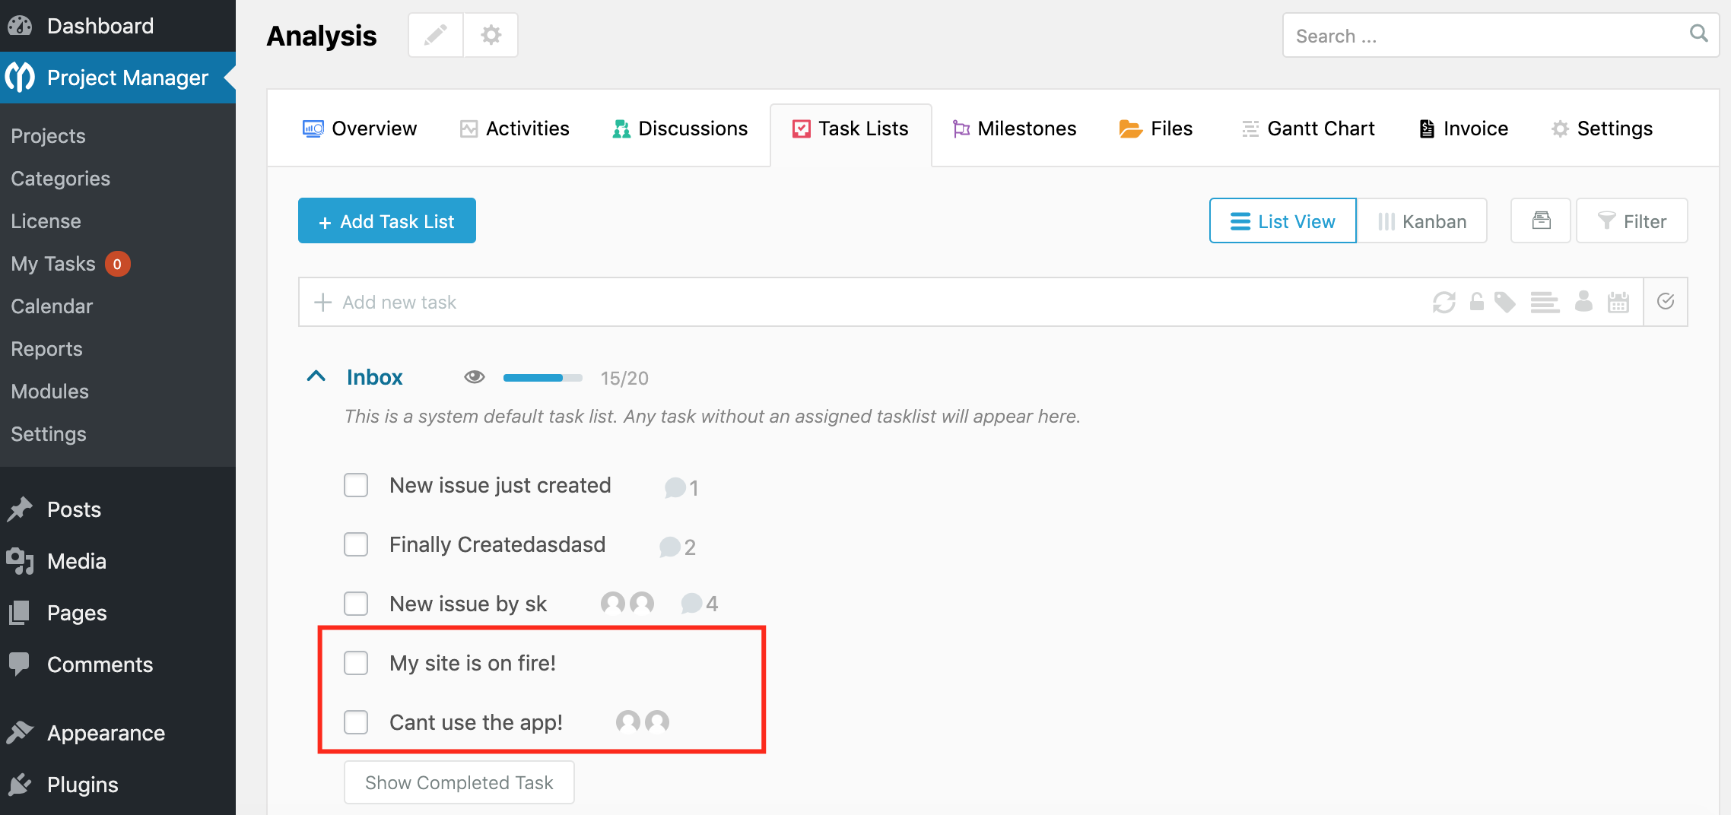The width and height of the screenshot is (1731, 815).
Task: Check the Cant use the app! checkbox
Action: pyautogui.click(x=356, y=722)
